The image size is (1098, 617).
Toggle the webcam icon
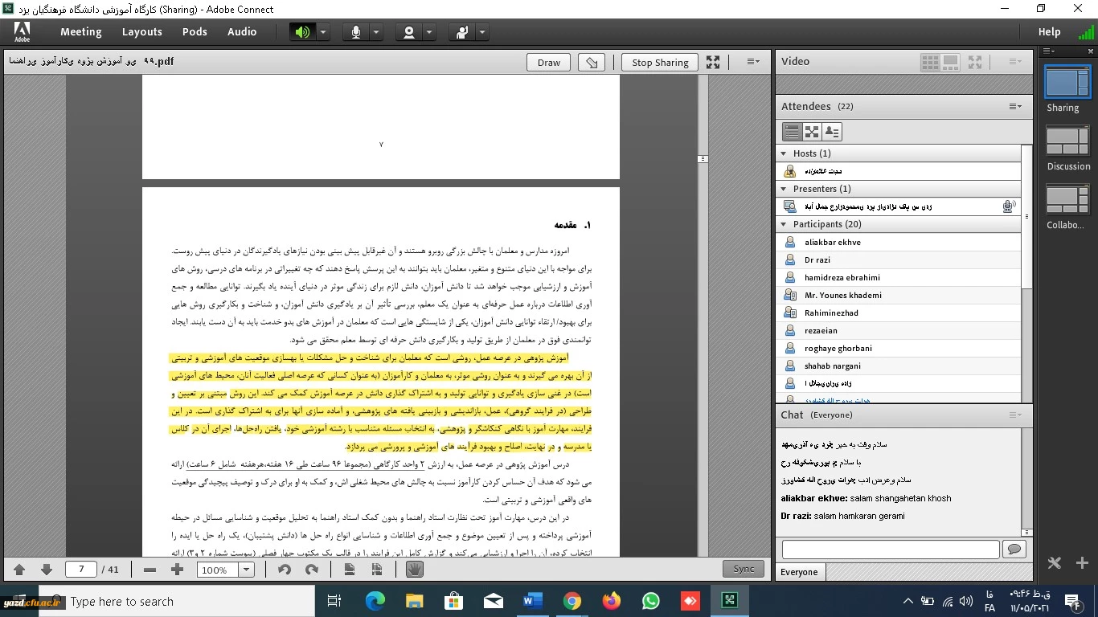[409, 32]
